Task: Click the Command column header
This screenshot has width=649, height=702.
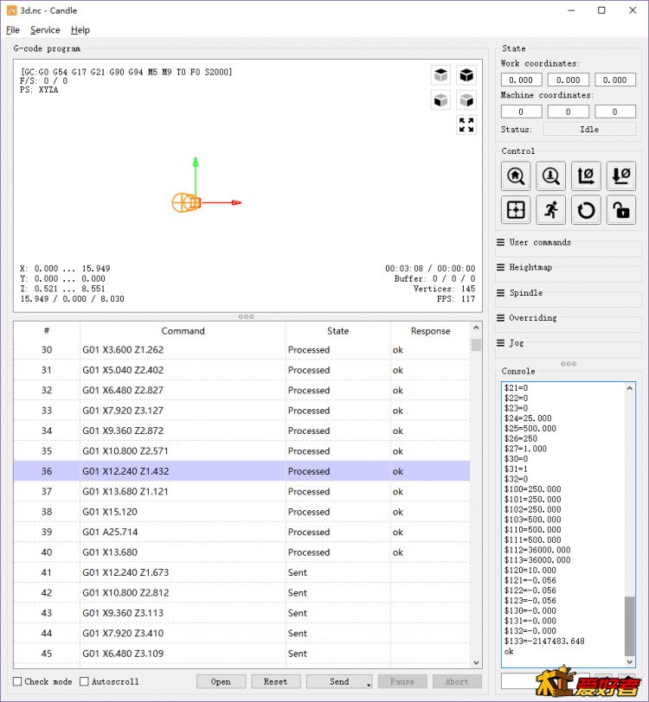Action: (x=183, y=331)
